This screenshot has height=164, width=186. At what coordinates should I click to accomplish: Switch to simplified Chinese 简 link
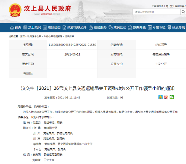[x=167, y=6]
